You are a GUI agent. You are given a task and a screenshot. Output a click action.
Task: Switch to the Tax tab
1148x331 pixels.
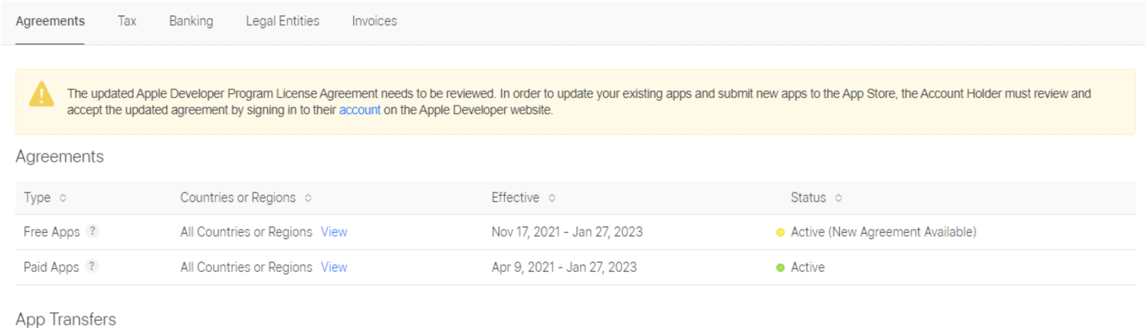[x=127, y=21]
